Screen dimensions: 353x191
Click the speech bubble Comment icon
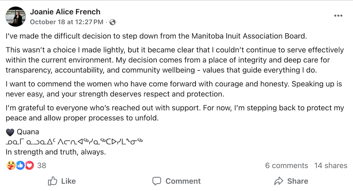point(157,181)
